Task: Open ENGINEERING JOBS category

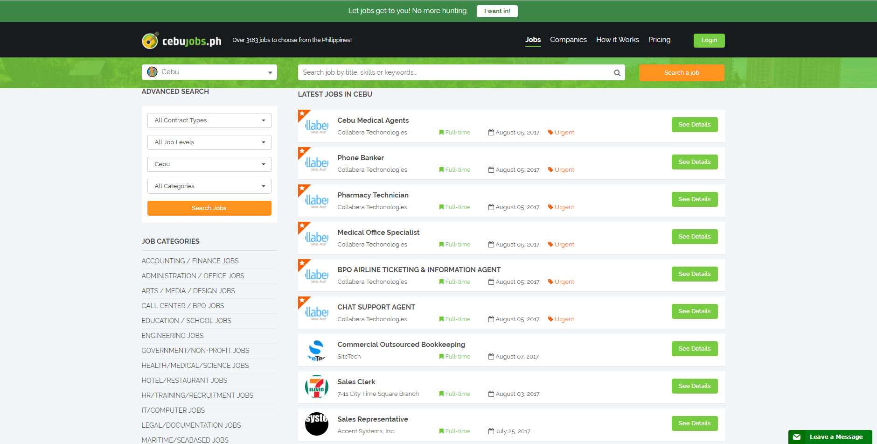Action: pyautogui.click(x=173, y=336)
